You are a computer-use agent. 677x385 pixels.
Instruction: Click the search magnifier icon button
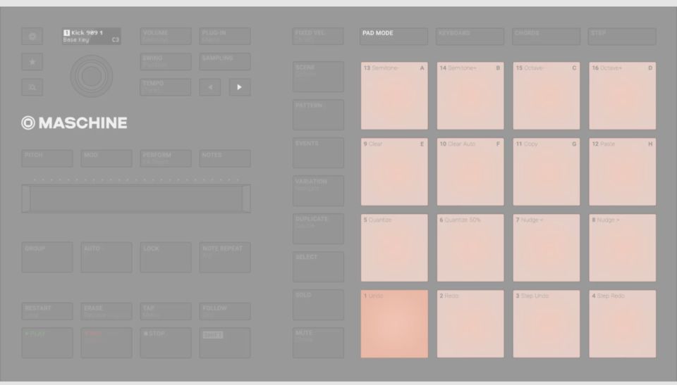[32, 87]
